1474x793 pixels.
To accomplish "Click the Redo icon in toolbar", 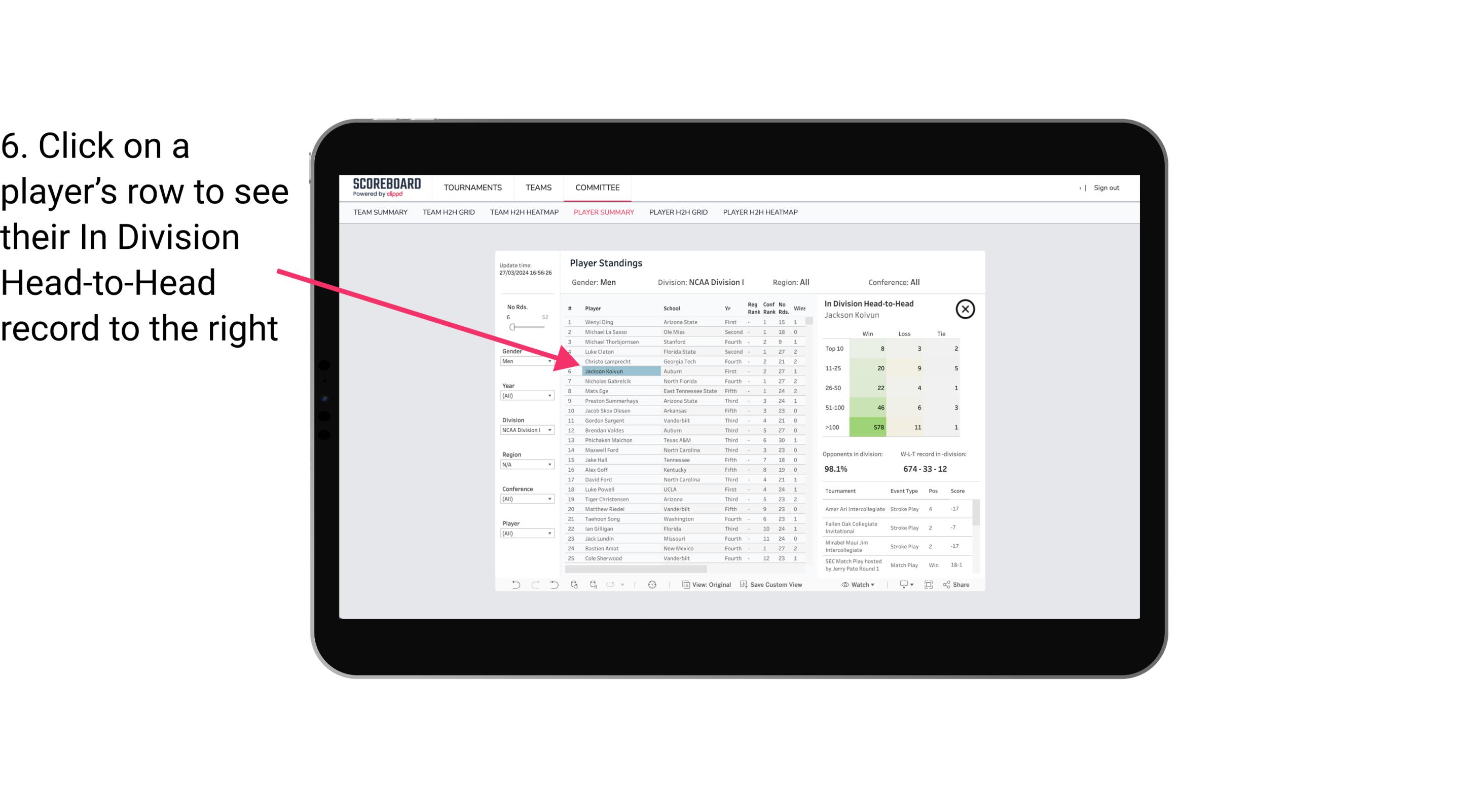I will click(535, 586).
